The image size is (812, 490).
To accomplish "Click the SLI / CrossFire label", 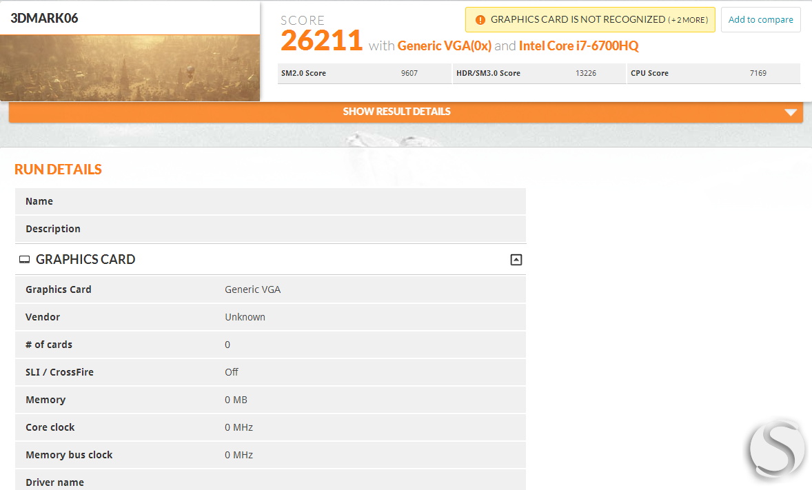I will [x=59, y=372].
